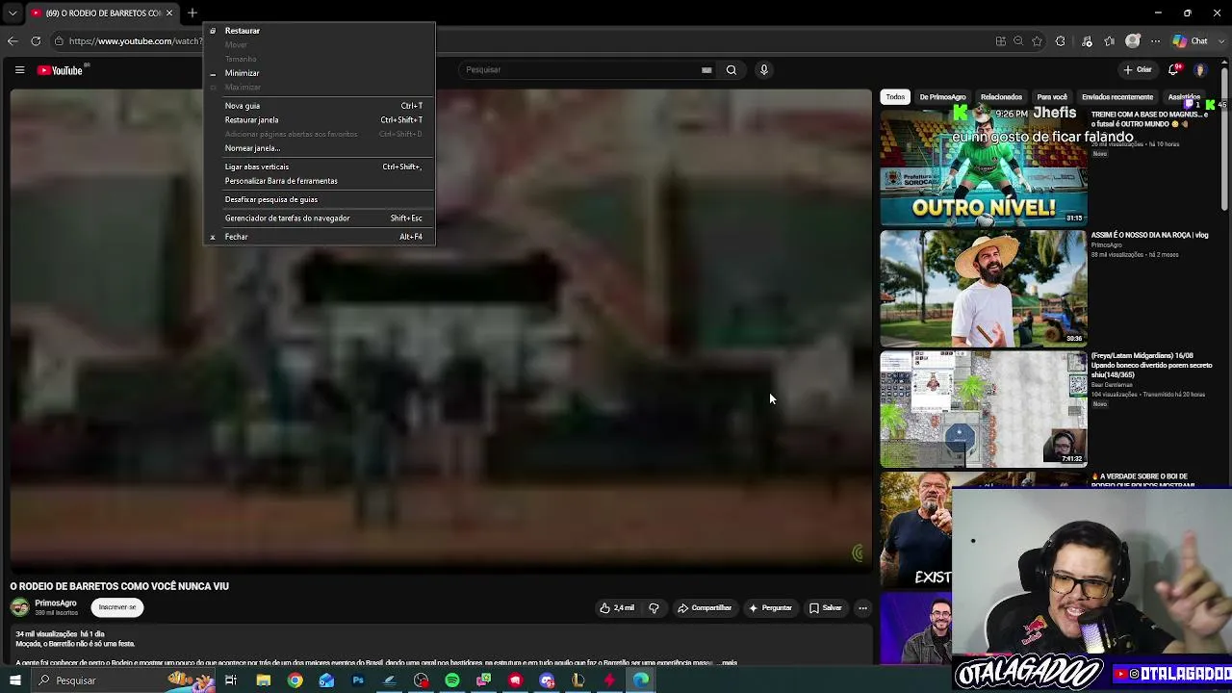Select Personalizar Barra de Ferramentas
Screen dimensions: 1232x693
[x=320, y=181]
